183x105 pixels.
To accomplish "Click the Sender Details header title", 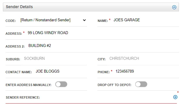I will 19,7.
